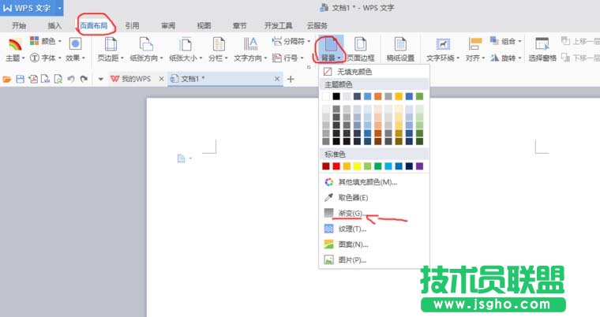The width and height of the screenshot is (600, 317).
Task: Click the 文字环绕 text wrap icon
Action: (x=443, y=44)
